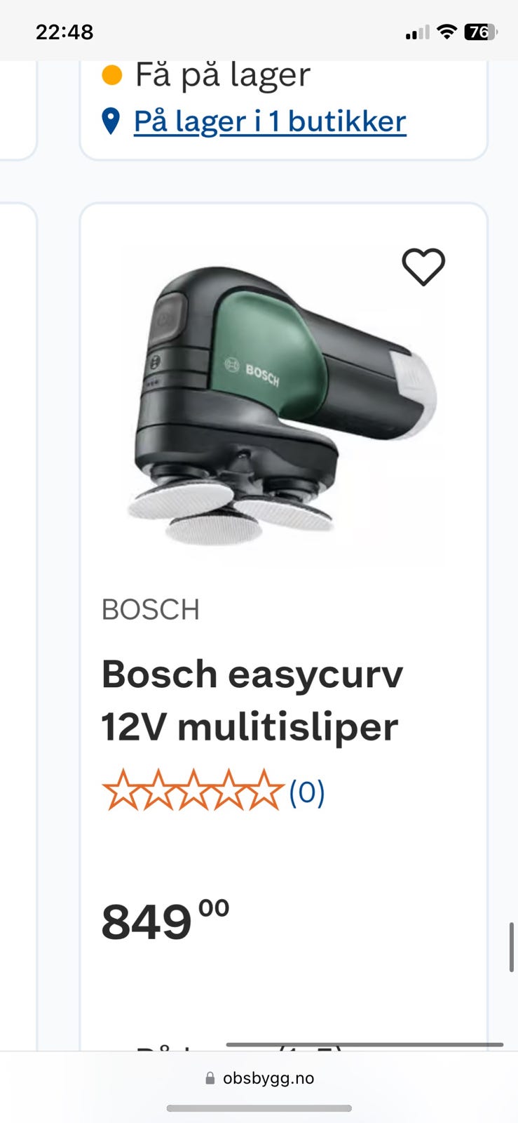Image resolution: width=518 pixels, height=1123 pixels.
Task: Open the "På lager i 1 butikker" link
Action: [270, 121]
